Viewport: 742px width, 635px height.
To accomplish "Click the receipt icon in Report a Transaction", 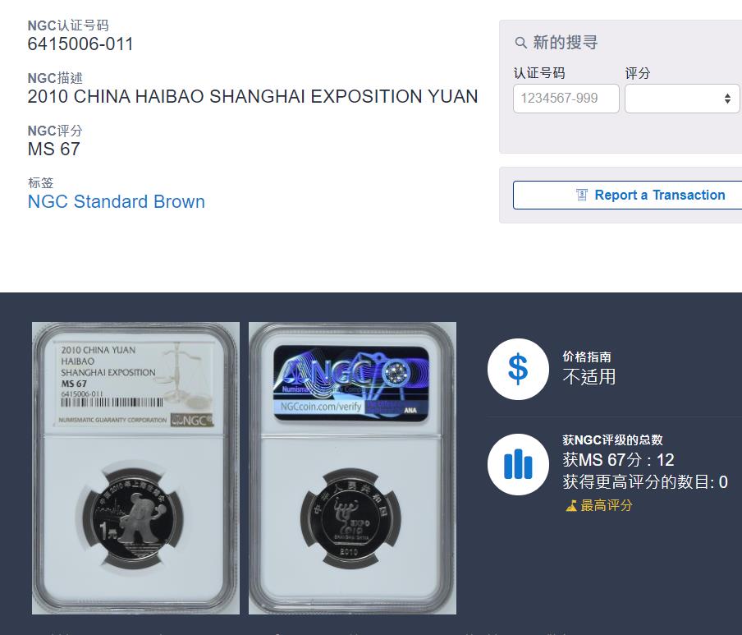I will coord(582,195).
